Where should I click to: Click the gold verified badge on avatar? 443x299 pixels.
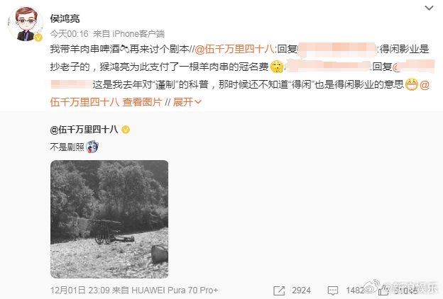[x=38, y=38]
